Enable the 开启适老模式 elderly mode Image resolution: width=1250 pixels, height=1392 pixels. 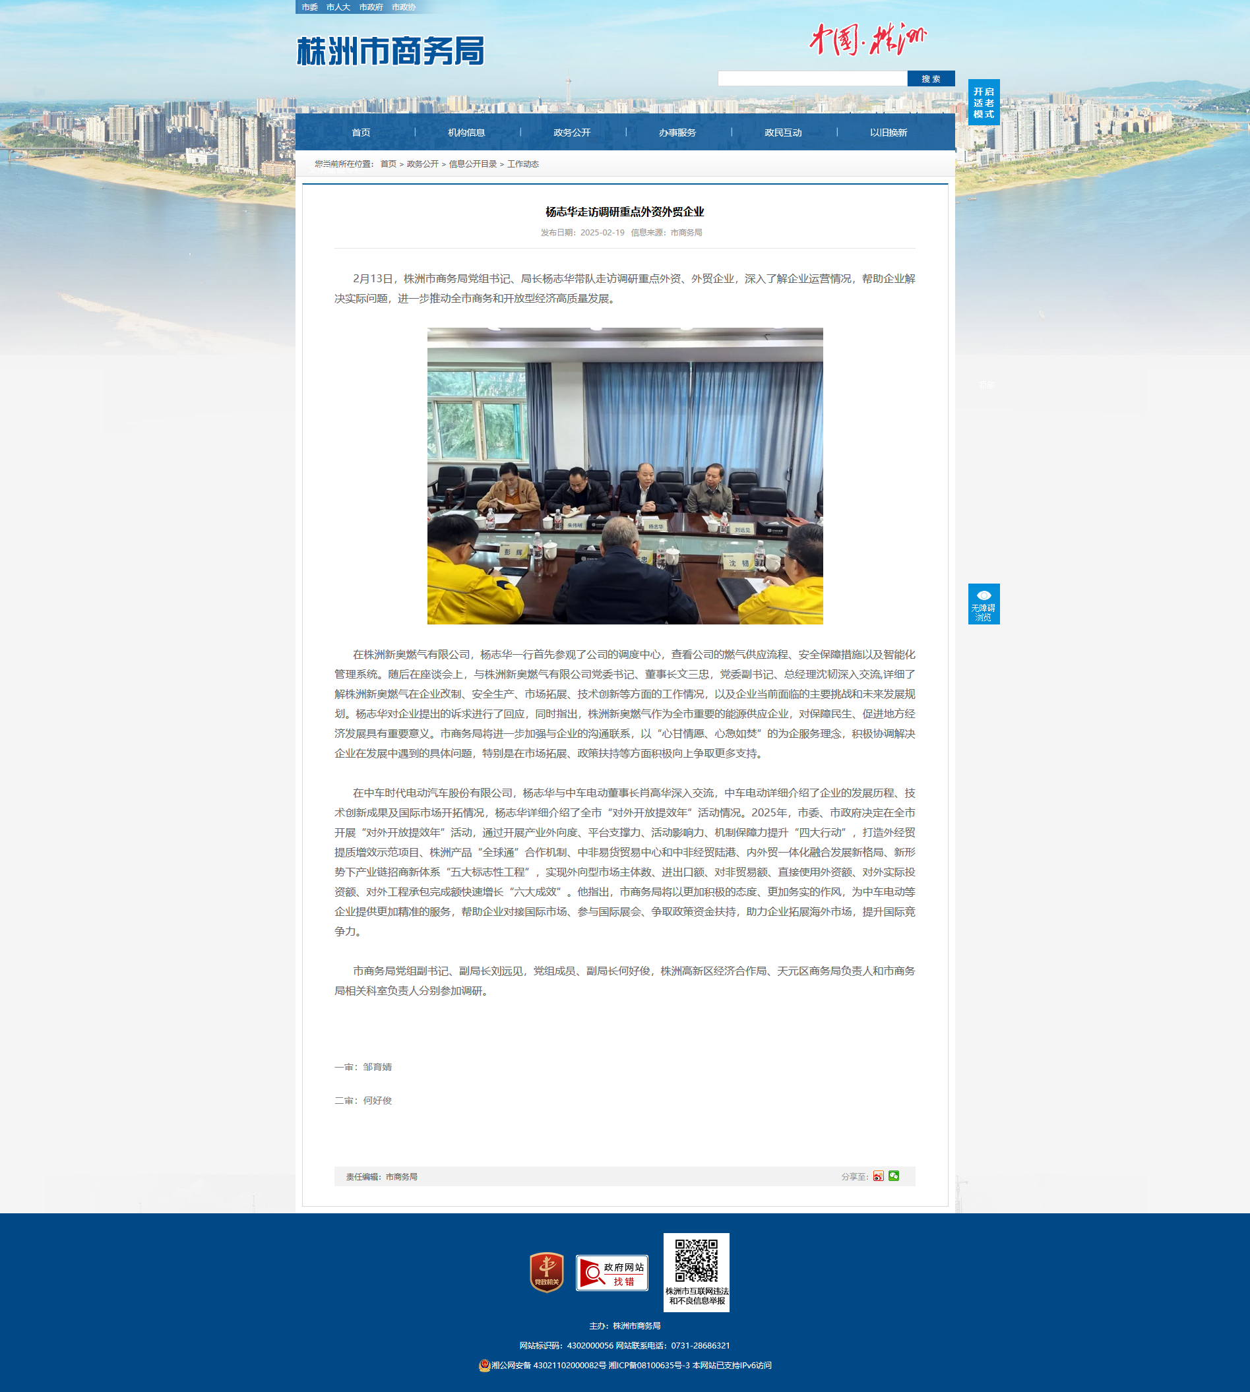[984, 102]
